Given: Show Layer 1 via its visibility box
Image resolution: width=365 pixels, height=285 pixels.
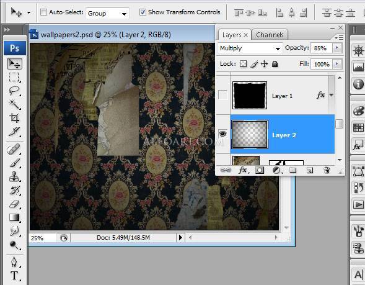Looking at the screenshot, I should tap(222, 95).
